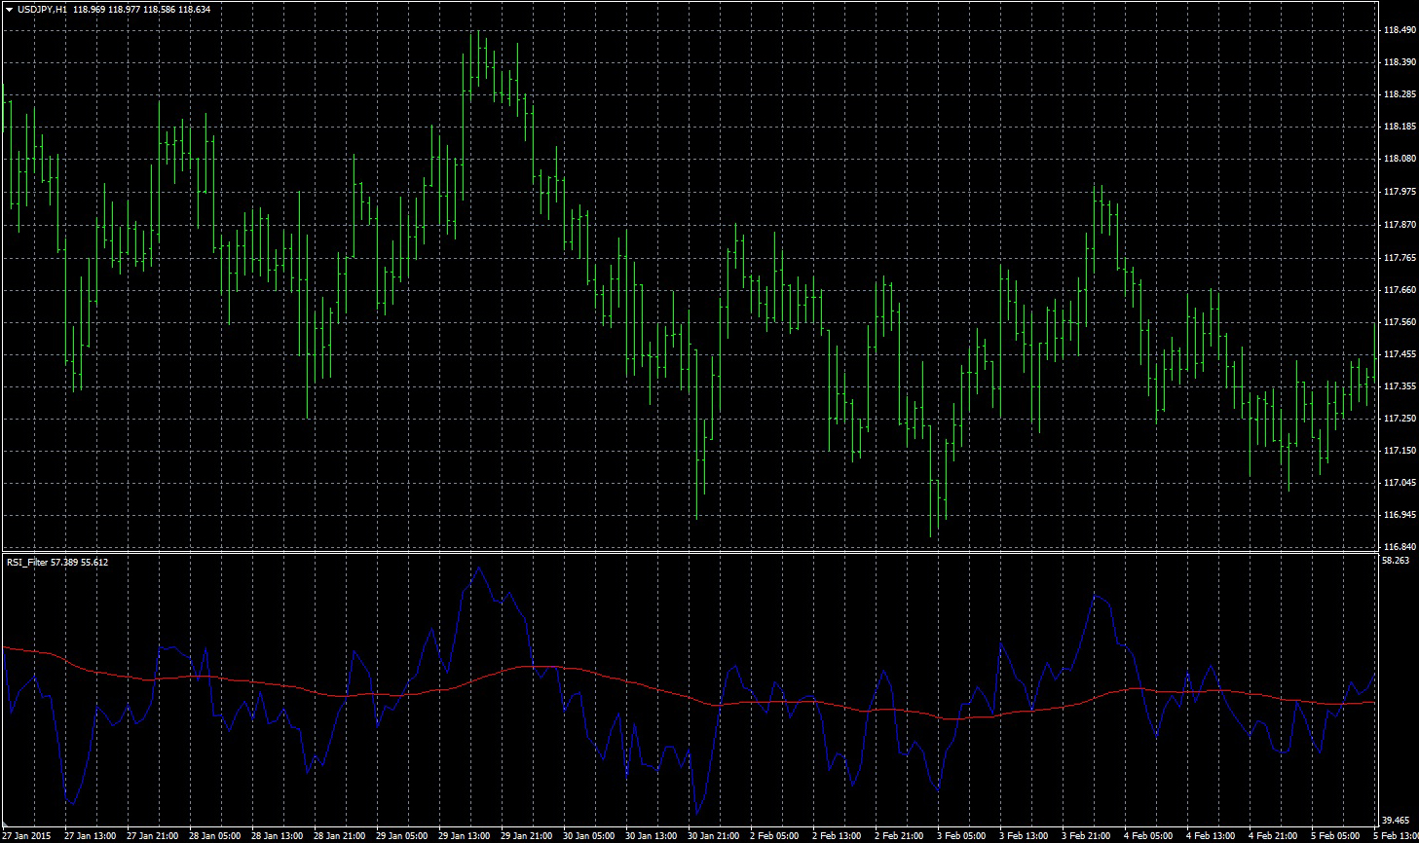The width and height of the screenshot is (1419, 843).
Task: Select the 3 Feb 13:00 time label
Action: (1024, 836)
